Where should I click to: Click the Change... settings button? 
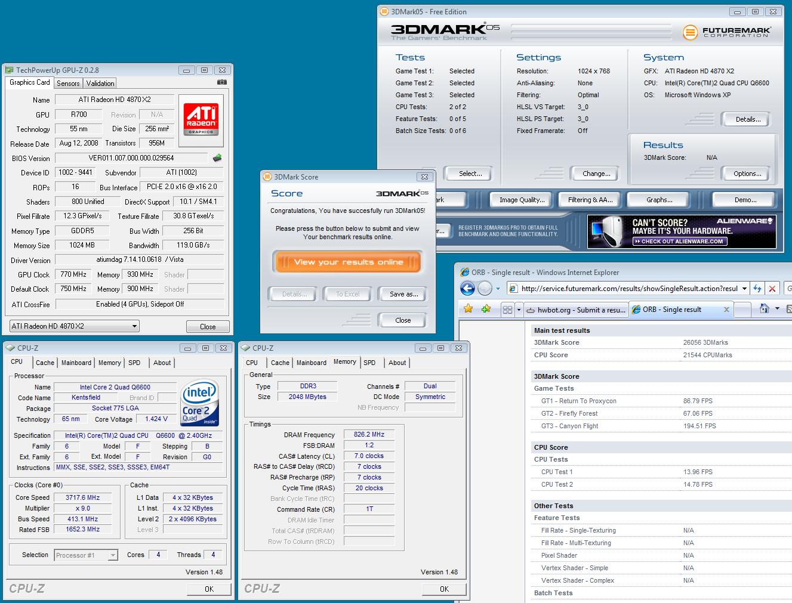(x=596, y=174)
